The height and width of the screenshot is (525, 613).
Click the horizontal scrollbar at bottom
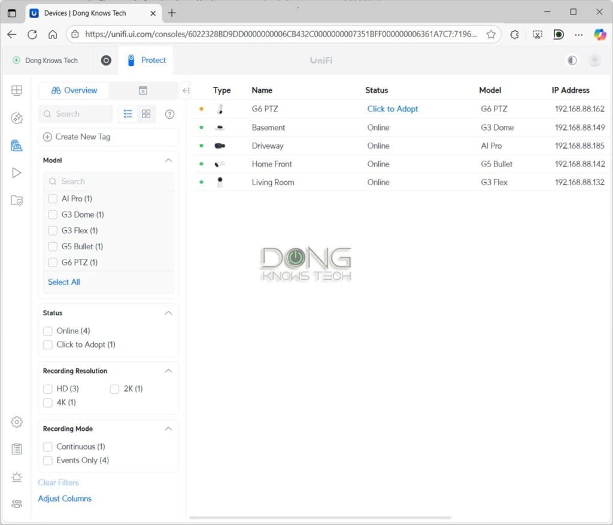click(x=320, y=518)
